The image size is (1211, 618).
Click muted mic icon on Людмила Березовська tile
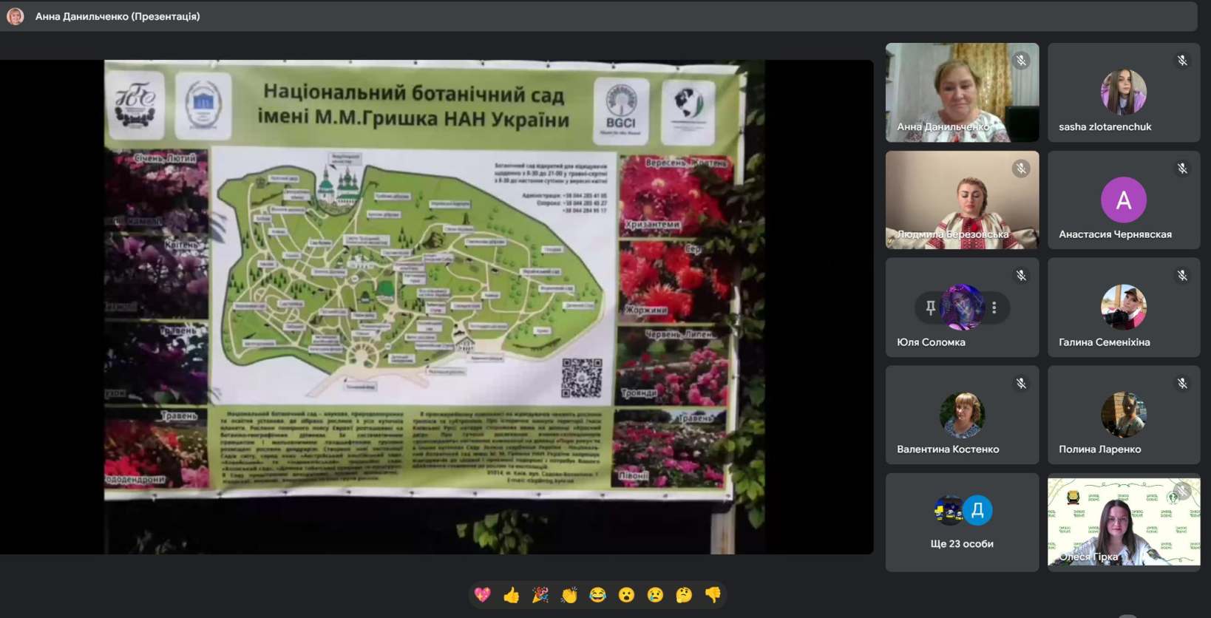click(x=1021, y=169)
